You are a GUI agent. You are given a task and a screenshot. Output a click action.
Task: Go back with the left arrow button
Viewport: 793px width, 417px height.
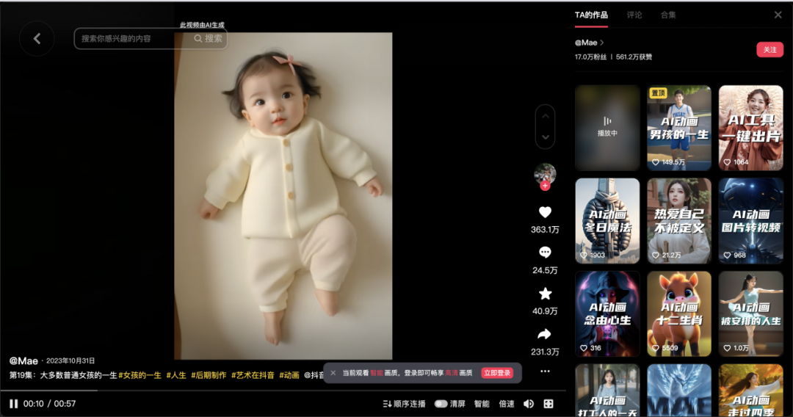(x=37, y=38)
